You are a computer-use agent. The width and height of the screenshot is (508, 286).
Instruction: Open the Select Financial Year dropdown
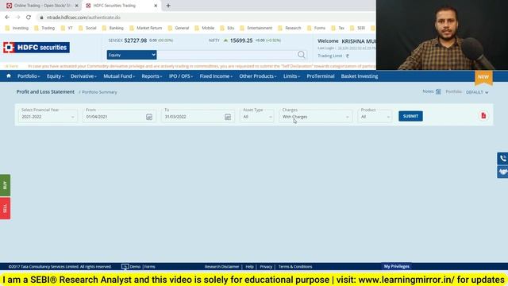click(48, 117)
